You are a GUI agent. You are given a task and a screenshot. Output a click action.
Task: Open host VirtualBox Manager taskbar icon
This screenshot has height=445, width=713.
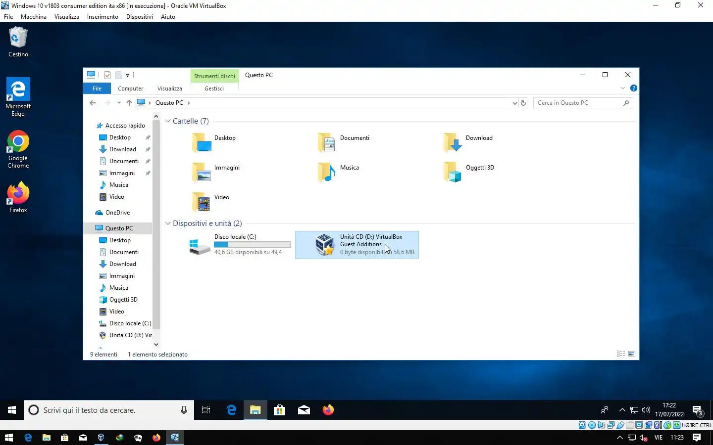click(x=101, y=438)
